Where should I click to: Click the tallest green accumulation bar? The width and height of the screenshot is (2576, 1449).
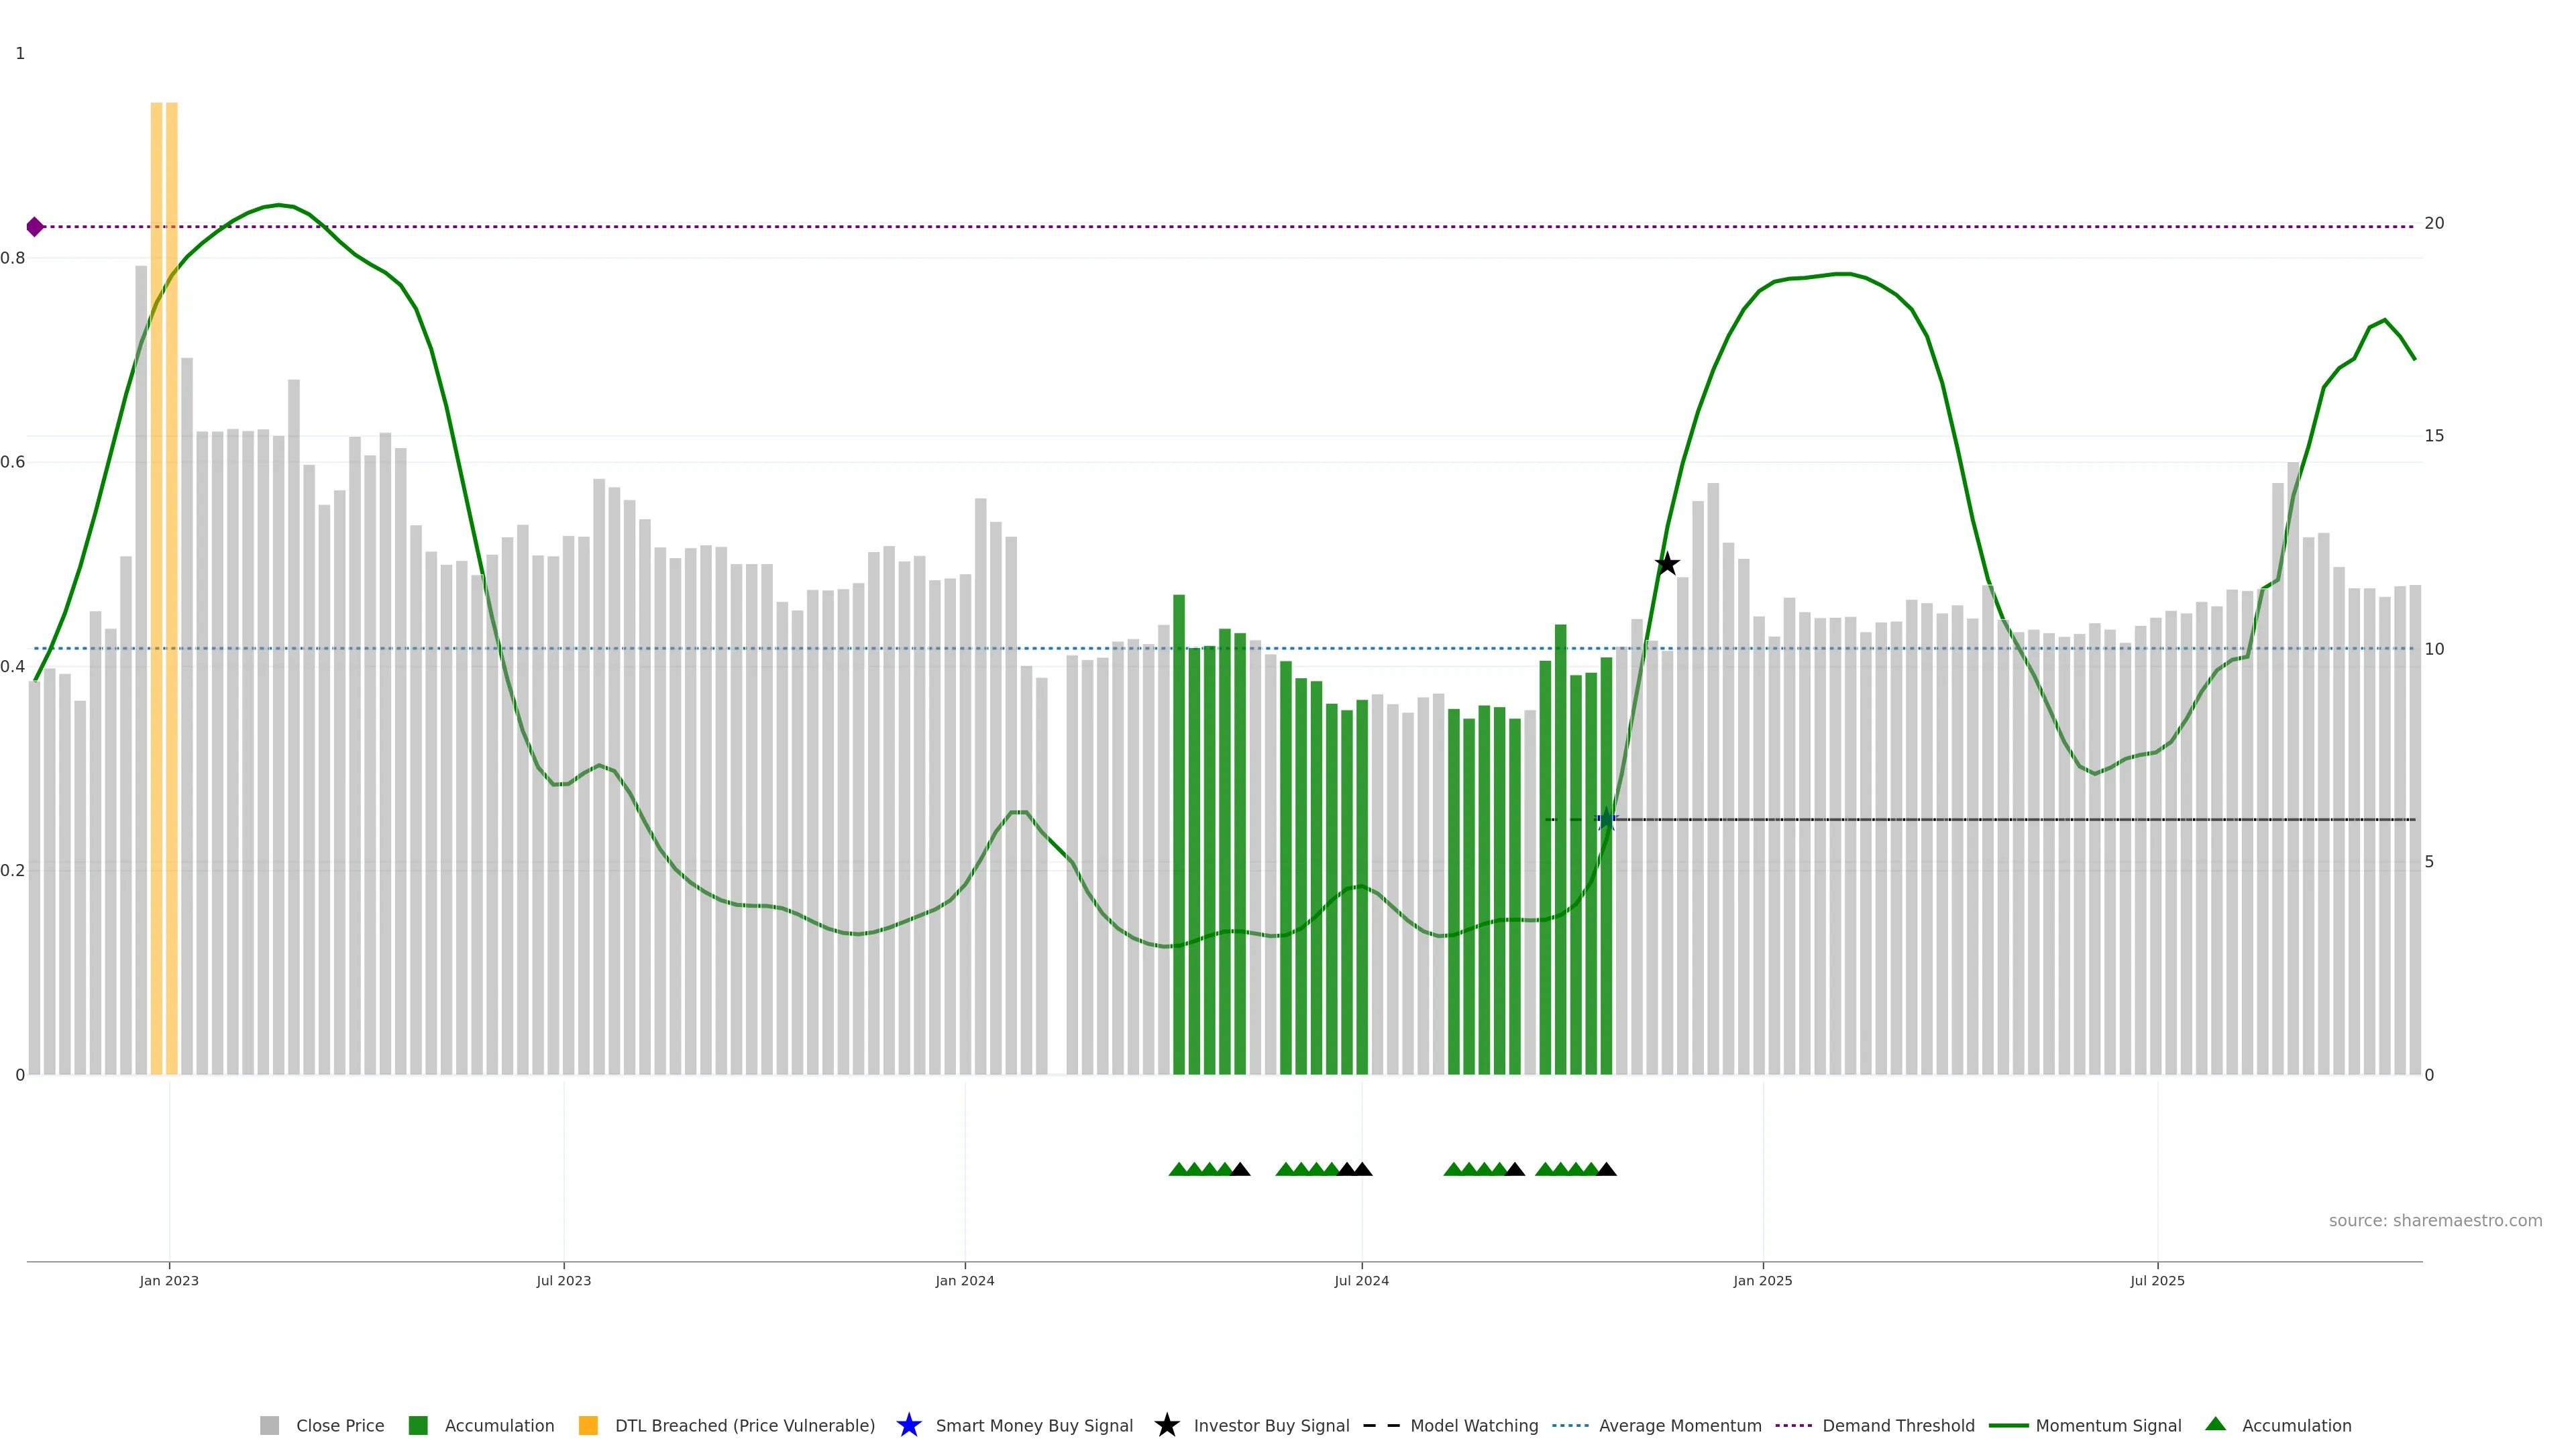click(1179, 830)
